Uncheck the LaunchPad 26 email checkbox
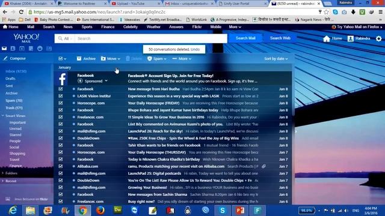 [61, 131]
